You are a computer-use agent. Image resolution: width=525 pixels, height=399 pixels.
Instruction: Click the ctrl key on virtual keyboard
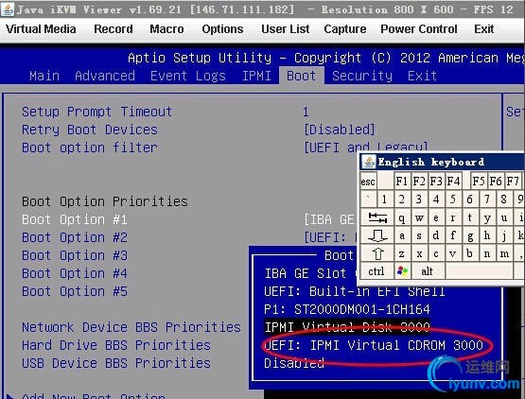coord(376,271)
